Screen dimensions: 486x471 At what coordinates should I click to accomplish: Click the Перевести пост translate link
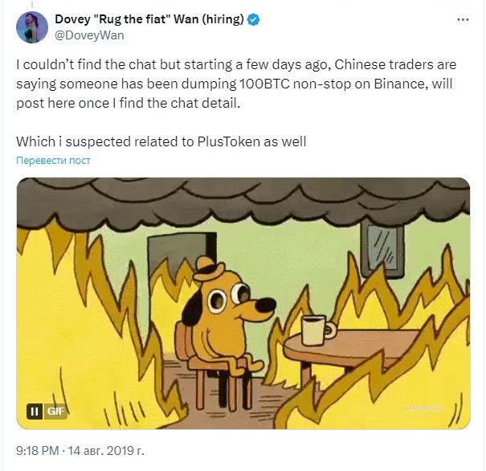tap(53, 160)
